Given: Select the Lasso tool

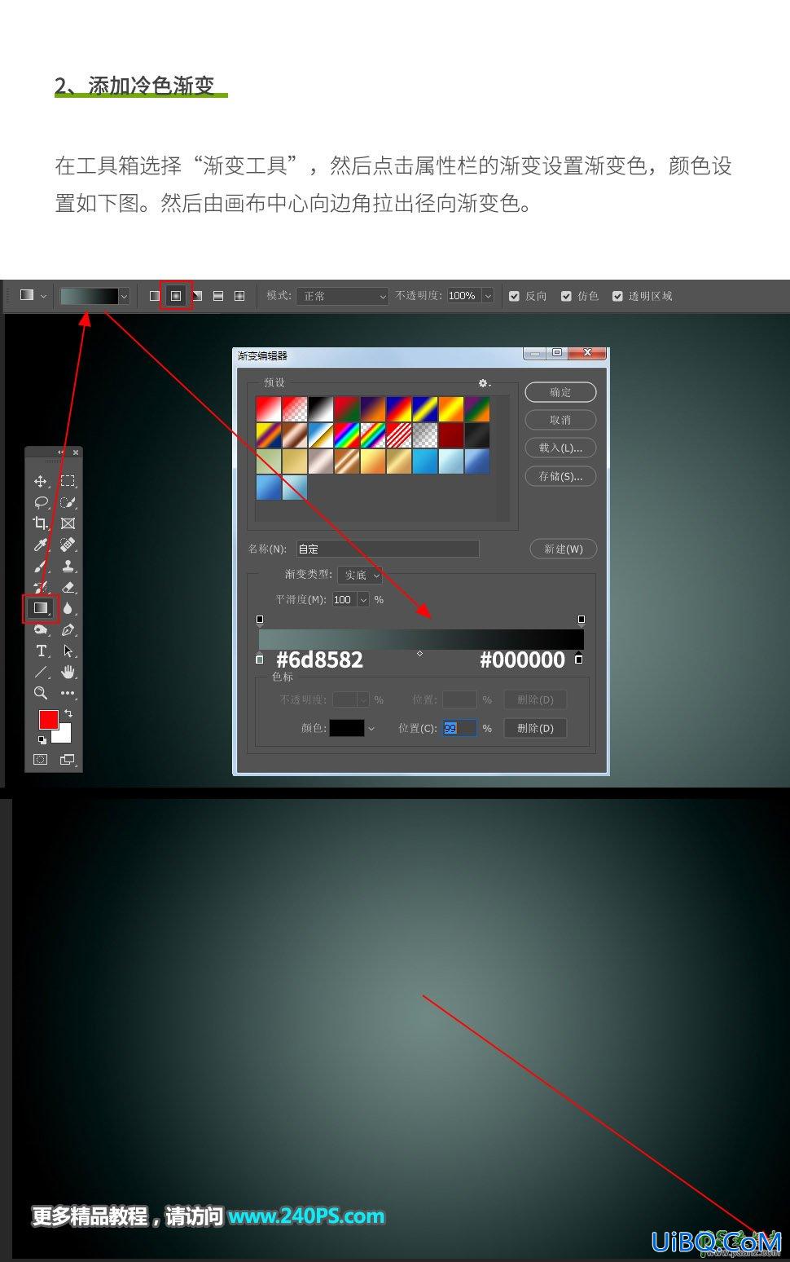Looking at the screenshot, I should click(41, 502).
